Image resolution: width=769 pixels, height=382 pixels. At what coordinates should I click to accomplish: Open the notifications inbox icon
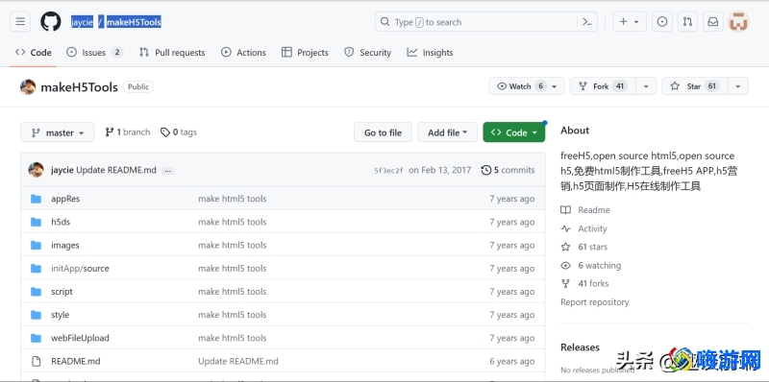coord(713,21)
